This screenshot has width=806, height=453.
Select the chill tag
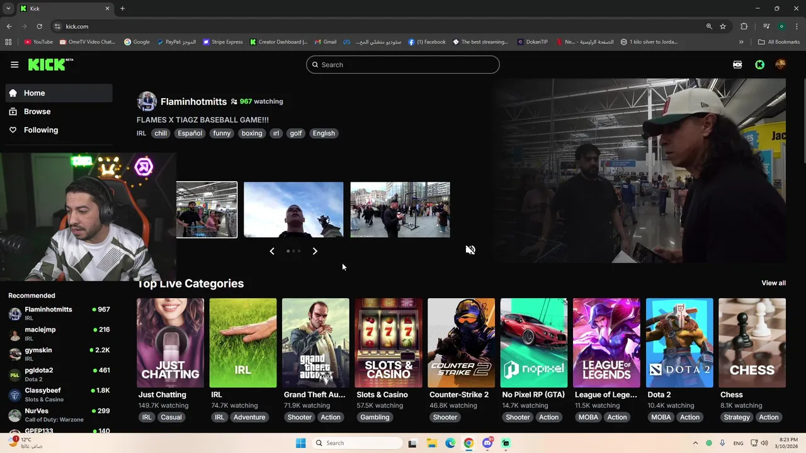pyautogui.click(x=161, y=133)
